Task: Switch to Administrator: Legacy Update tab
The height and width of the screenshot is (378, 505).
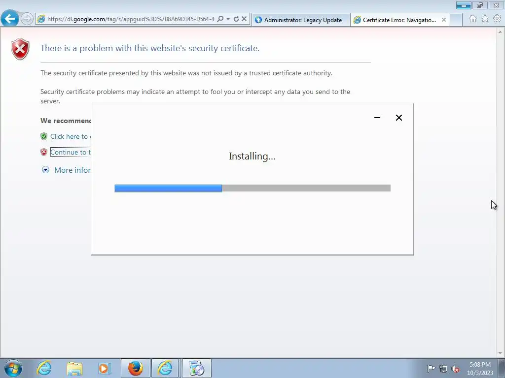Action: point(300,20)
